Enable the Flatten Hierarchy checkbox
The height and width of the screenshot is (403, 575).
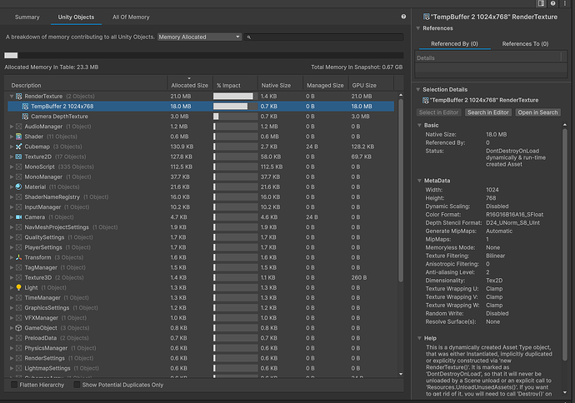point(14,385)
